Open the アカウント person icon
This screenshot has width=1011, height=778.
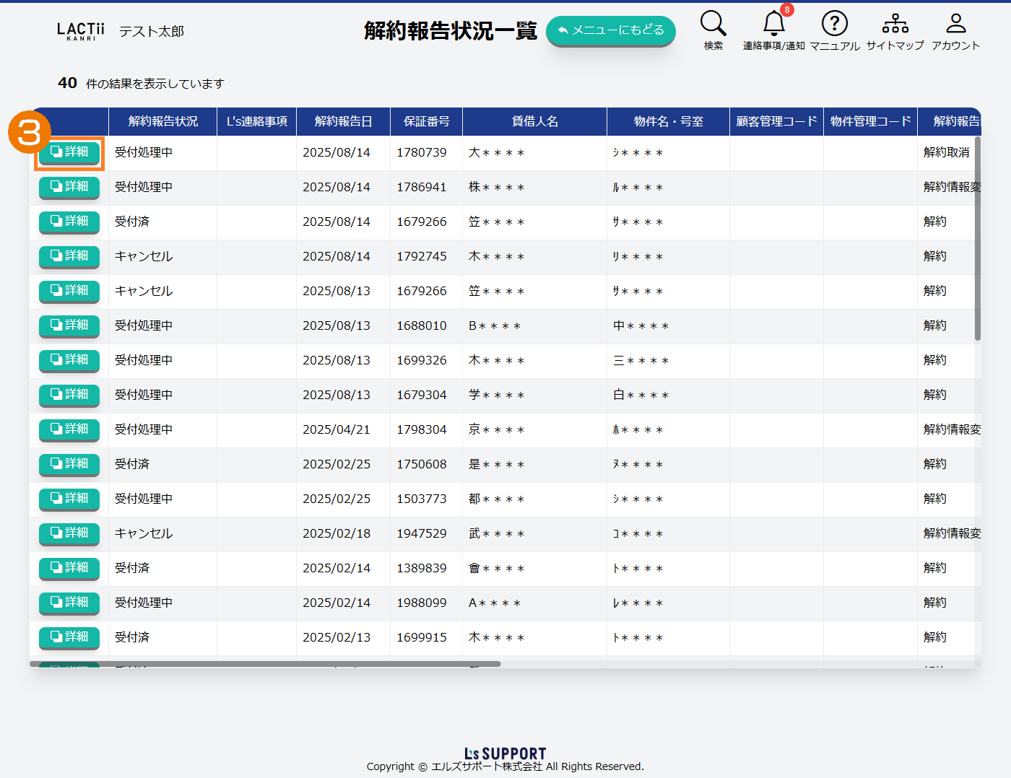(955, 24)
